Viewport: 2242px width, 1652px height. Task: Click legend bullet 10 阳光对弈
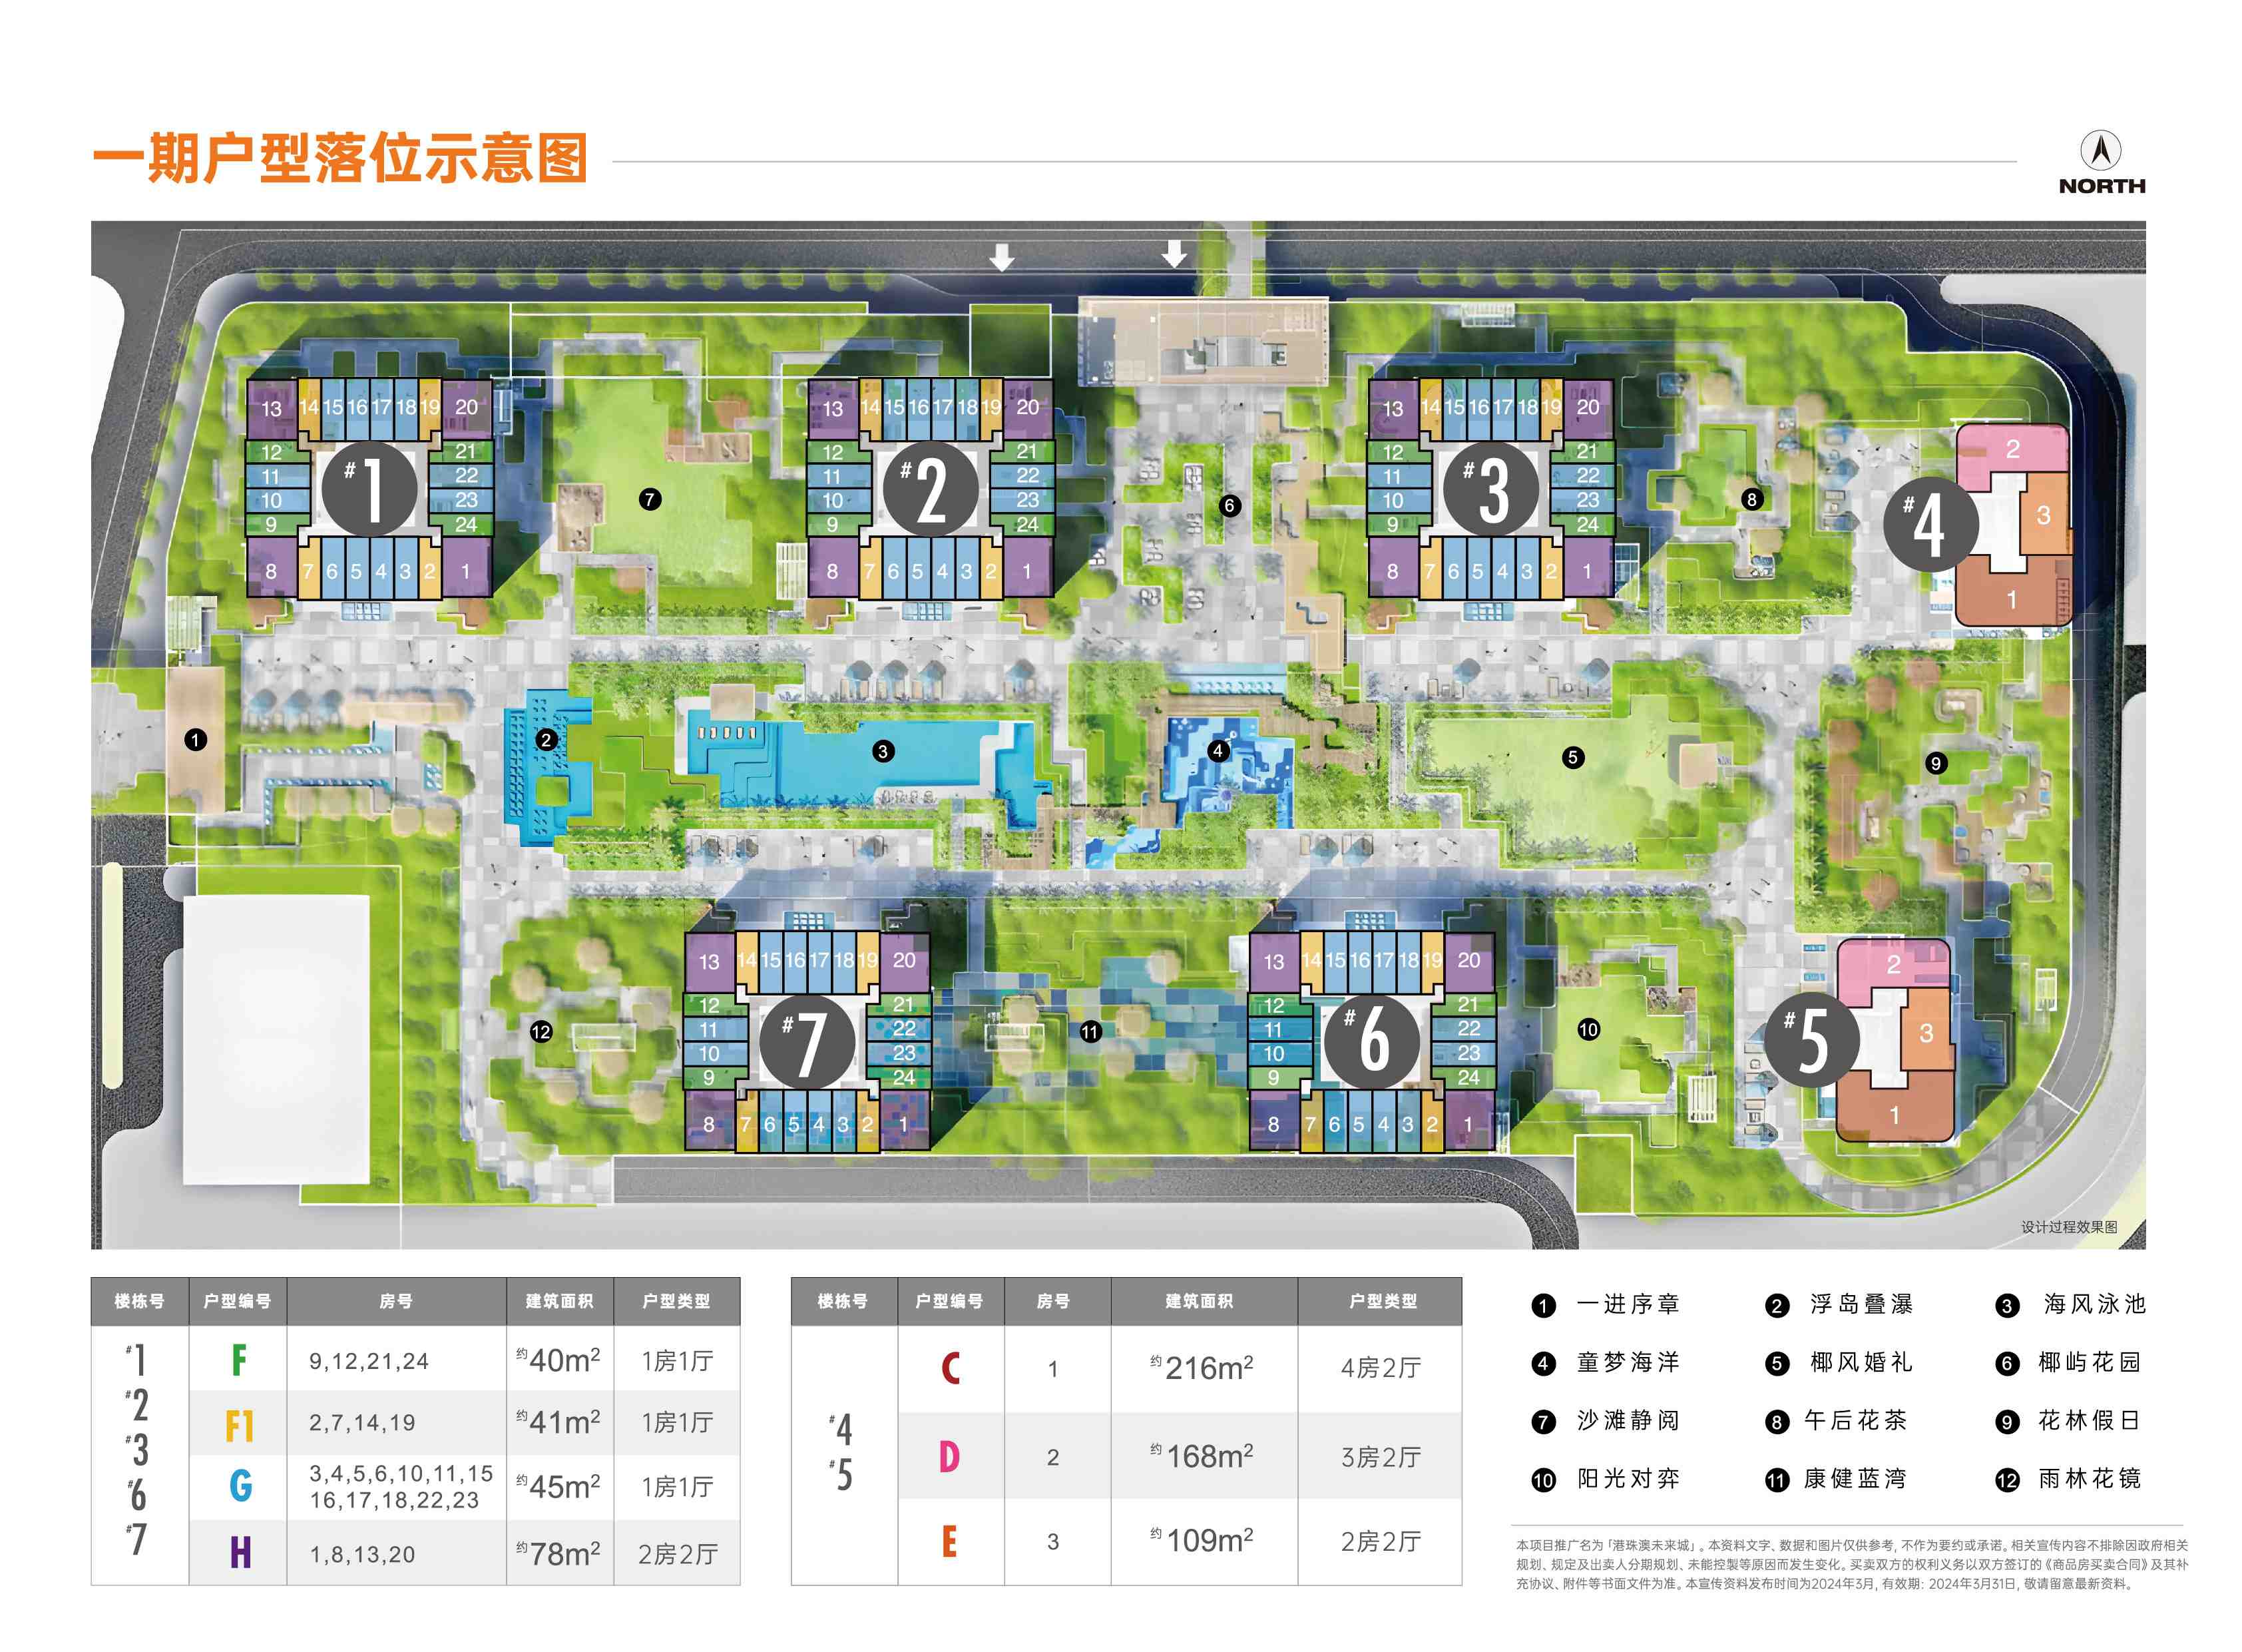pyautogui.click(x=1543, y=1480)
